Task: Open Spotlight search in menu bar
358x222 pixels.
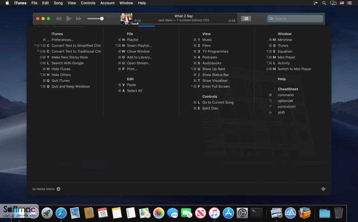Action: pyautogui.click(x=324, y=3)
